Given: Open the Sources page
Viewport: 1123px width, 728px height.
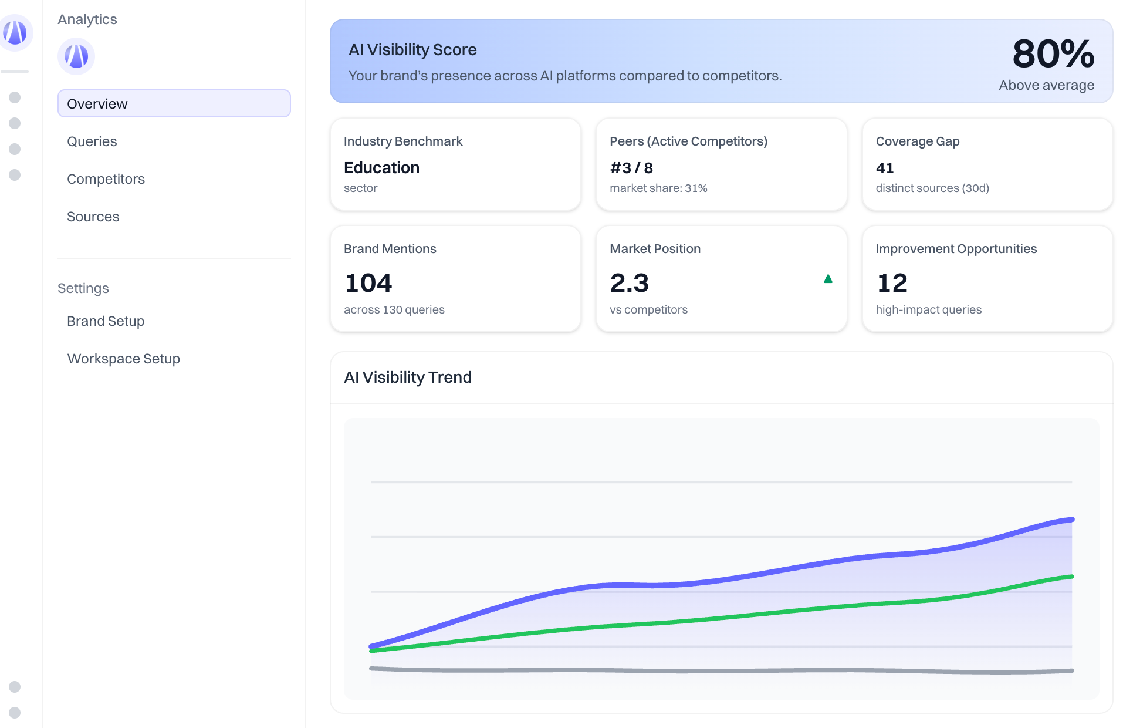Looking at the screenshot, I should click(93, 217).
